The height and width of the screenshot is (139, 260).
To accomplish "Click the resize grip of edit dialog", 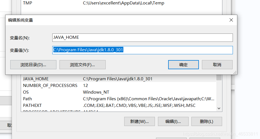I will 235,72.
